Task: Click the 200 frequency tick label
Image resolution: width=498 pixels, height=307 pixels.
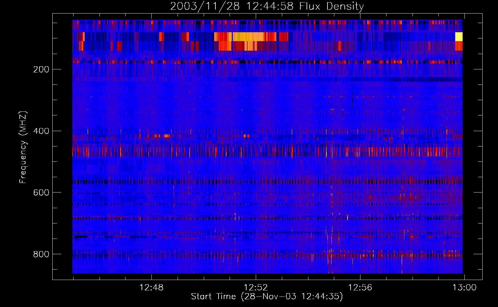Action: 41,69
